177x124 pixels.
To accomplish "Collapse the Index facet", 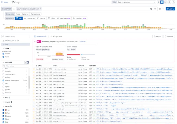I will click(3, 48).
